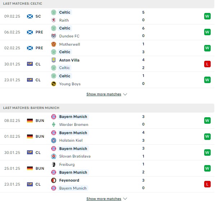Image resolution: width=215 pixels, height=205 pixels.
Task: Click the red L badge for Feyenoord match
Action: click(207, 184)
